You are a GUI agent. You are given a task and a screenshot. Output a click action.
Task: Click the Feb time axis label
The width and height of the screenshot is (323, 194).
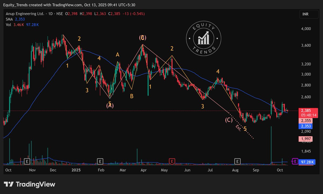pos(101,170)
